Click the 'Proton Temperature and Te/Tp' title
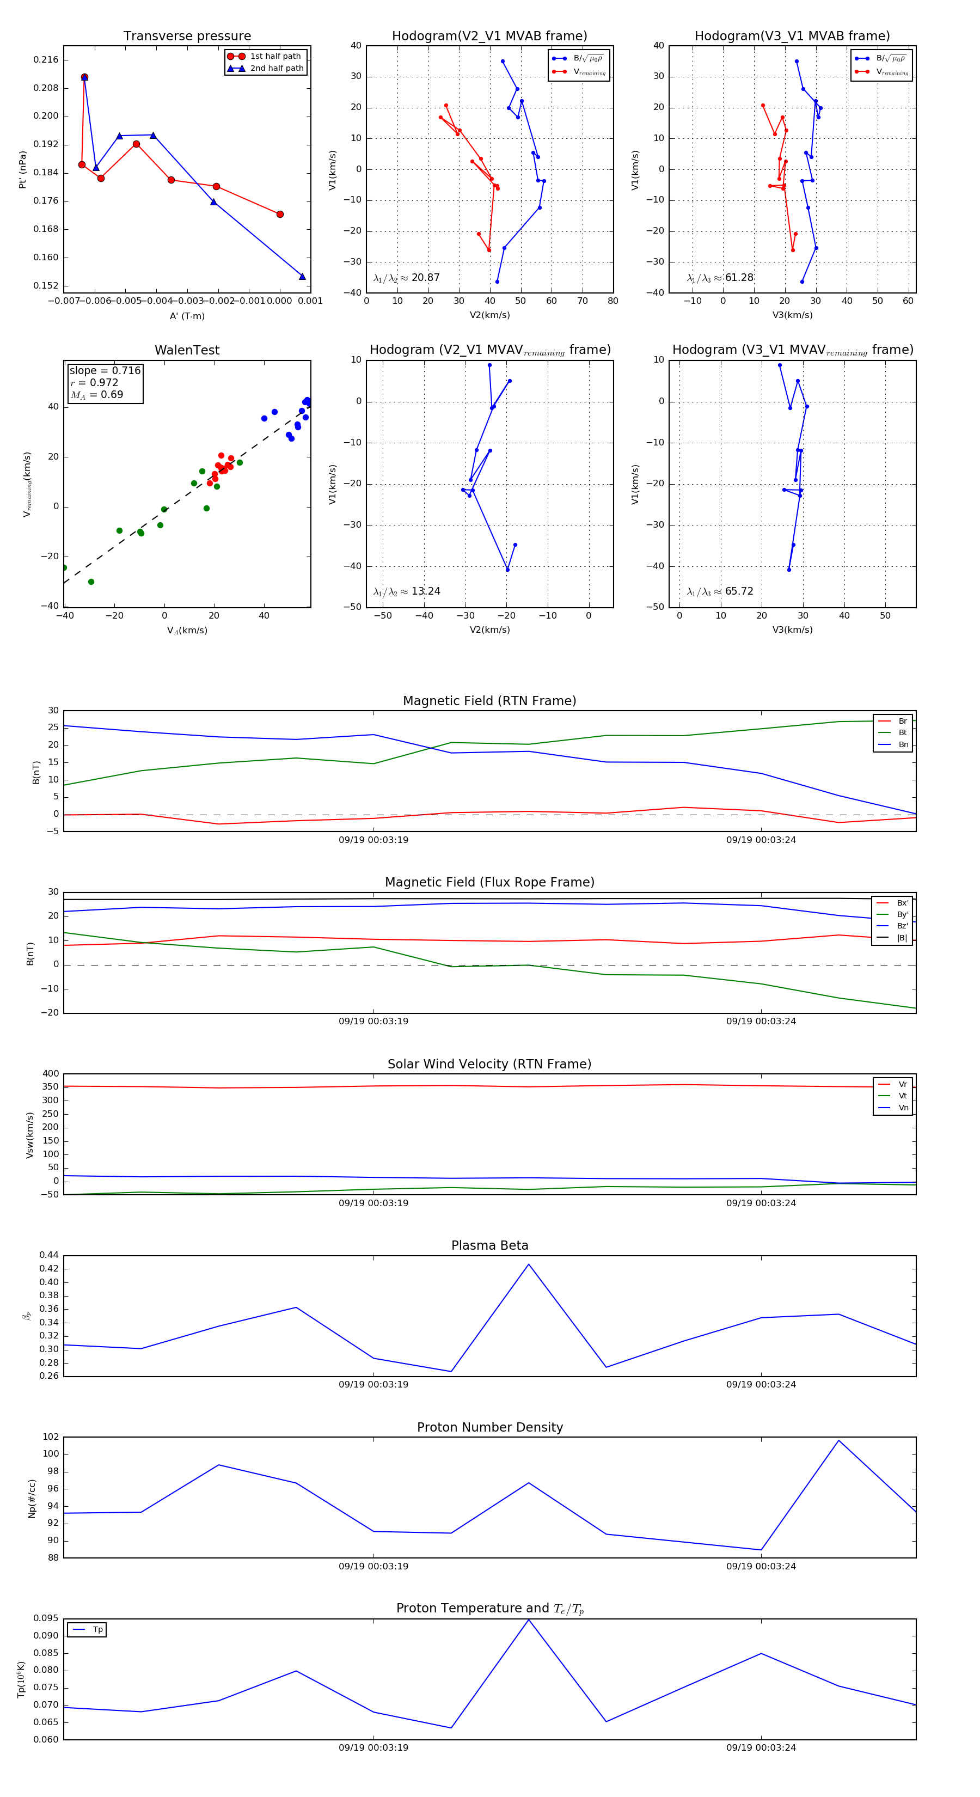 pyautogui.click(x=489, y=1609)
